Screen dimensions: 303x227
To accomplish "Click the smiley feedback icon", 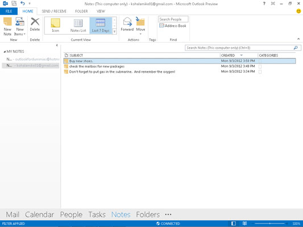I will [298, 11].
